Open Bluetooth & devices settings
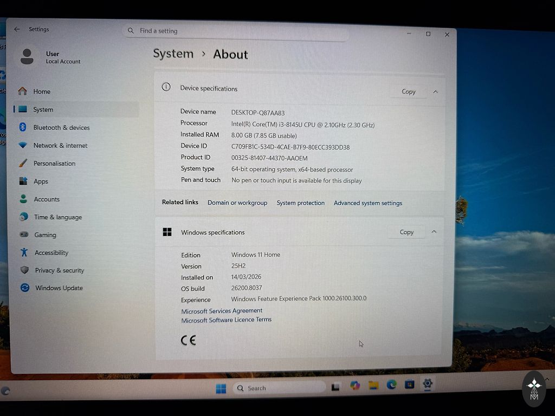Viewport: 555px width, 416px height. [61, 127]
